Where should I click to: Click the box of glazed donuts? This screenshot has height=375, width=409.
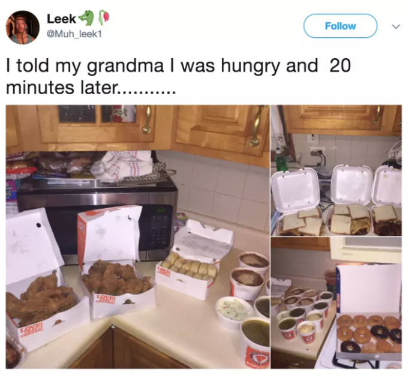coord(368,313)
